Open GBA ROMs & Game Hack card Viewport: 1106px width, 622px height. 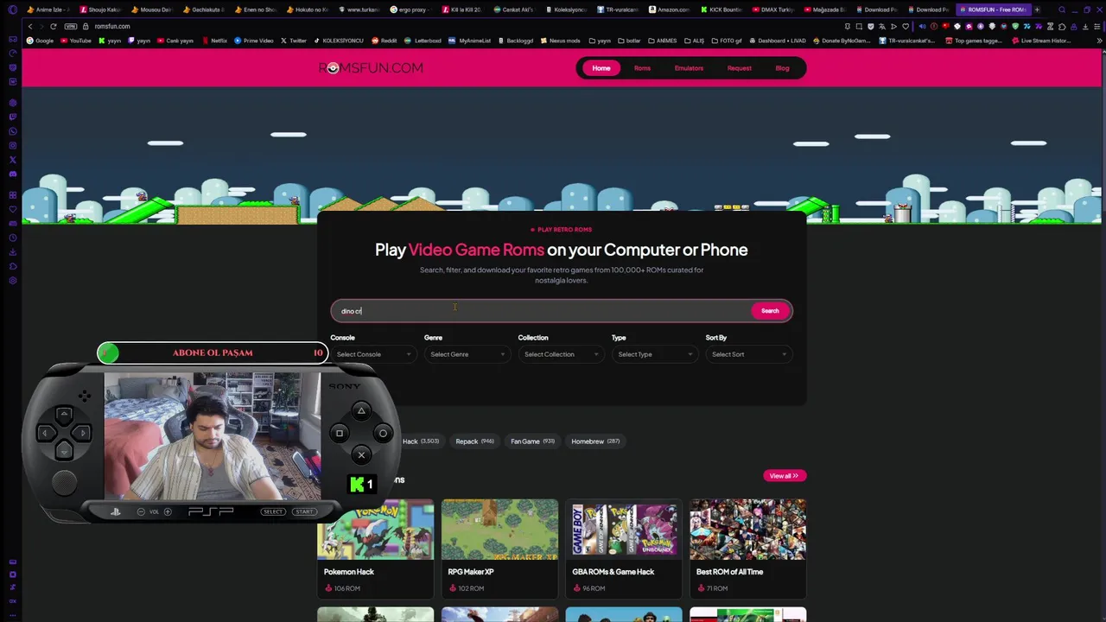tap(624, 549)
